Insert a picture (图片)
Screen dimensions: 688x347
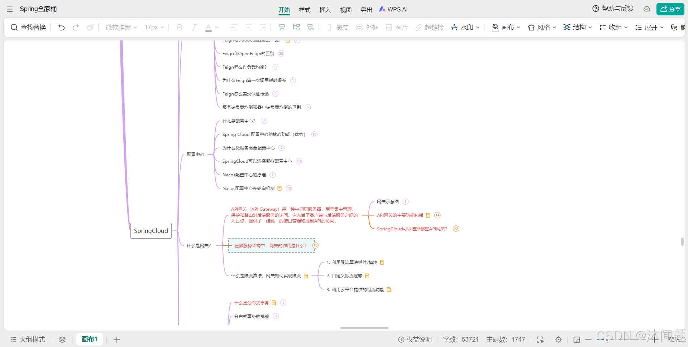click(397, 27)
